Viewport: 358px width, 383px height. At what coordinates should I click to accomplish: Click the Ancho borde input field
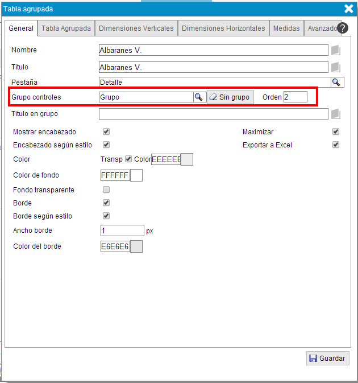click(122, 230)
